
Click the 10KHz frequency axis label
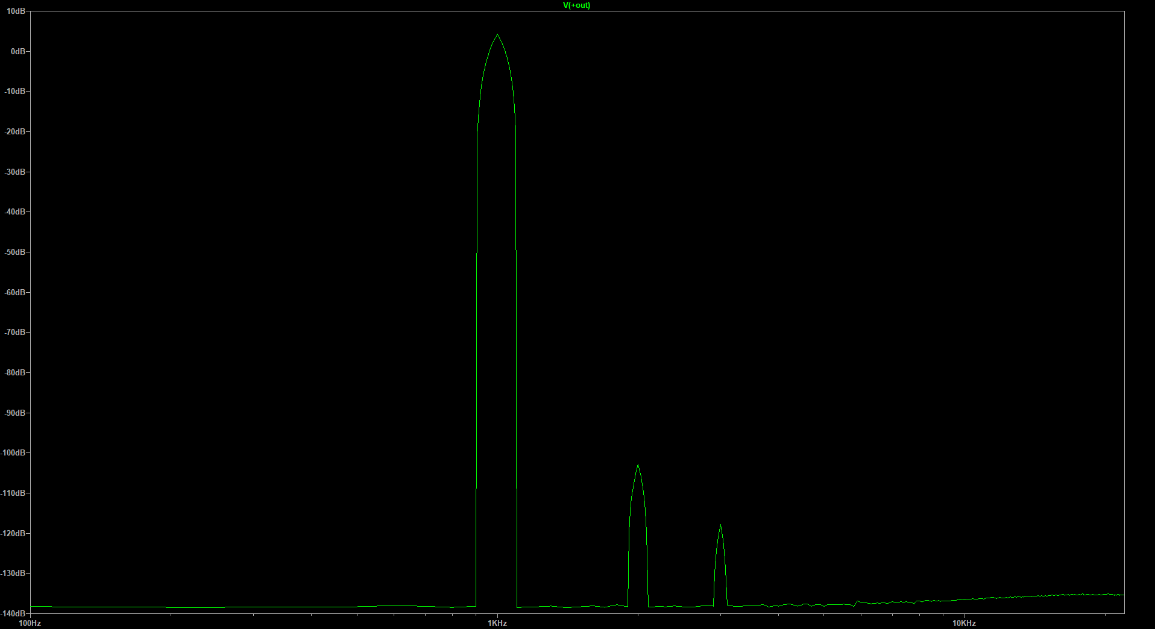[964, 624]
